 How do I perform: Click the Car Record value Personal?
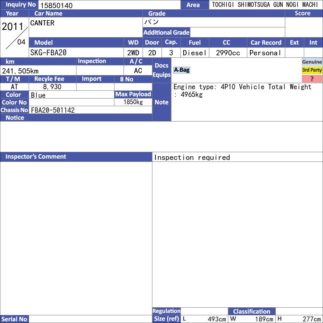pos(265,53)
